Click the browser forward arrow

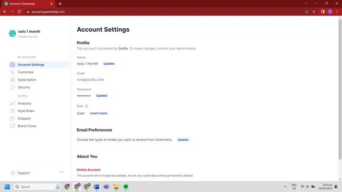(12, 12)
